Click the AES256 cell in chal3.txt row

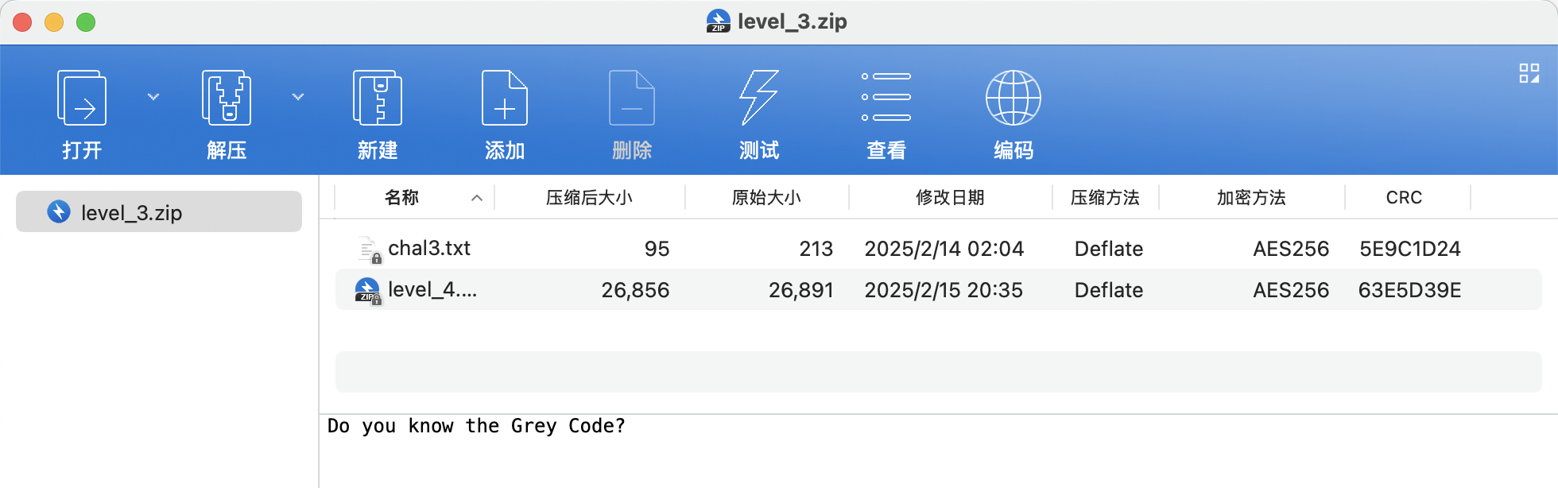click(1291, 249)
